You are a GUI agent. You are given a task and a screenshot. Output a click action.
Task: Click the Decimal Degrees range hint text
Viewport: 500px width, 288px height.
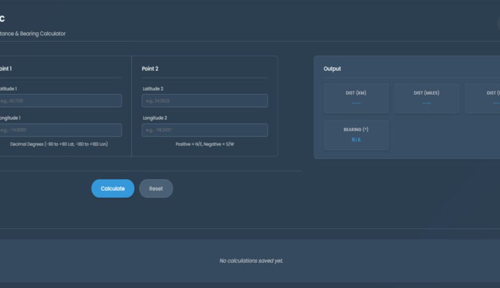(x=59, y=144)
